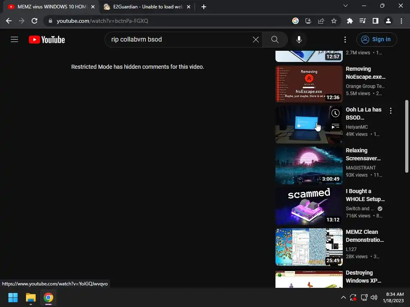Viewport: 410px width, 307px height.
Task: Switch to the MEMZ virus WINDOWS 10 tab
Action: coord(51,7)
